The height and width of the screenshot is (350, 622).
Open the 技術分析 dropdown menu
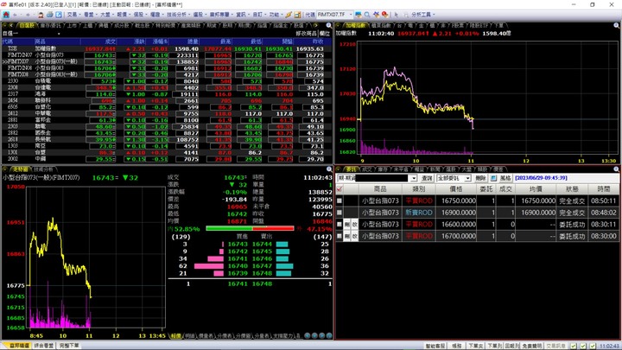178,15
